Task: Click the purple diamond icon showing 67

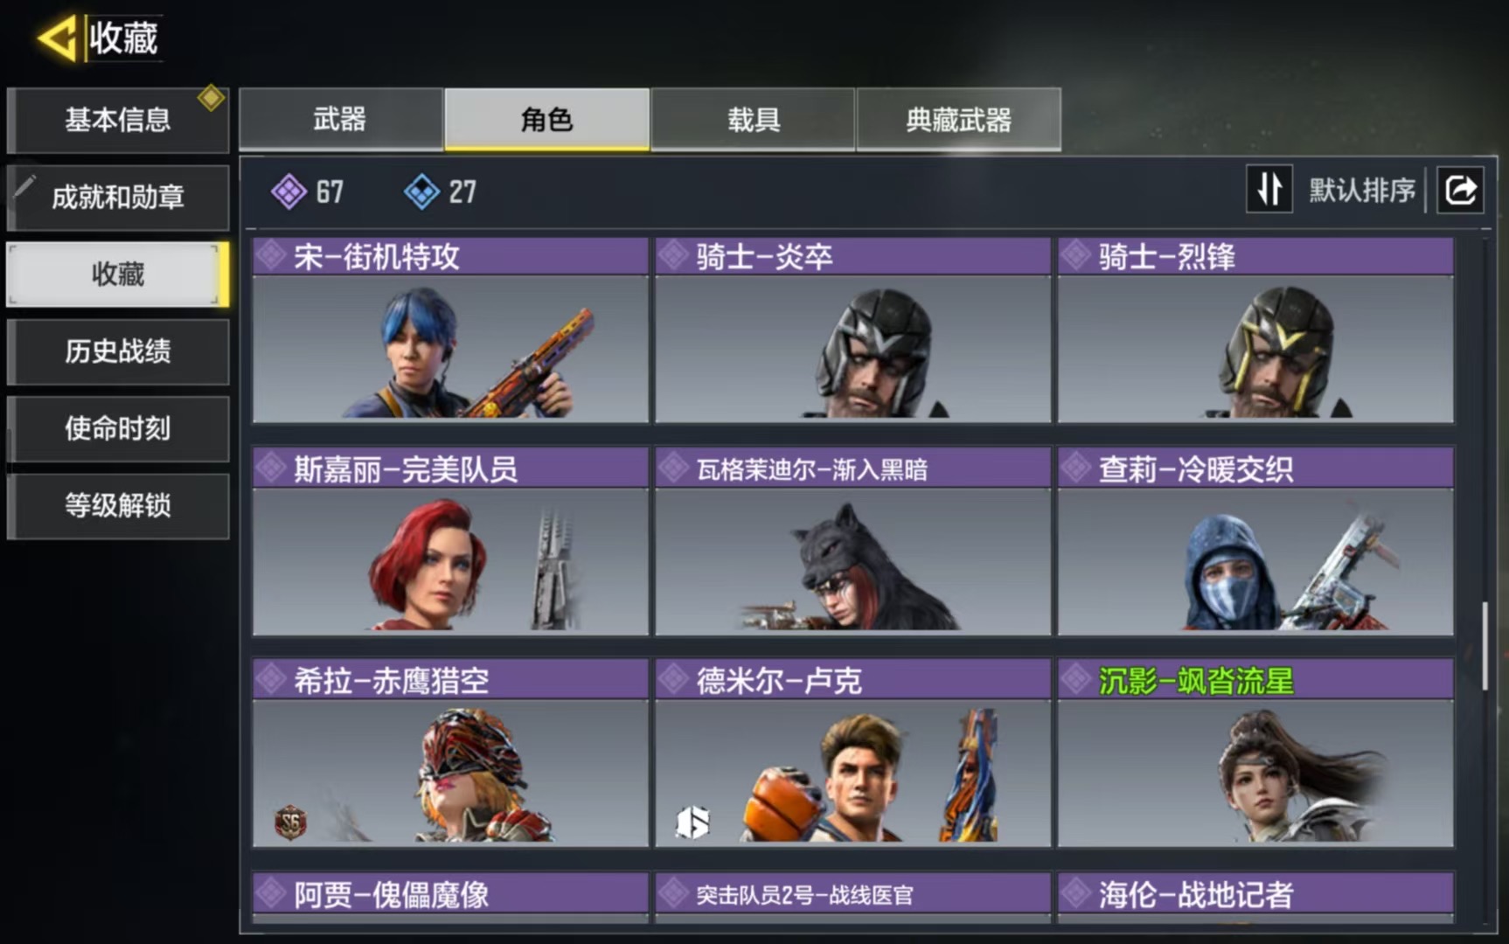Action: point(289,191)
